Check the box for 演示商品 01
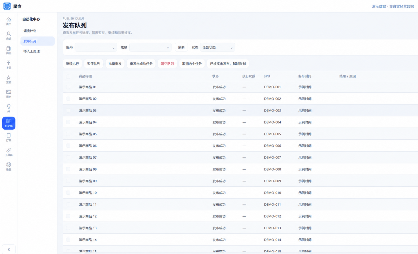The width and height of the screenshot is (418, 254). coord(68,87)
